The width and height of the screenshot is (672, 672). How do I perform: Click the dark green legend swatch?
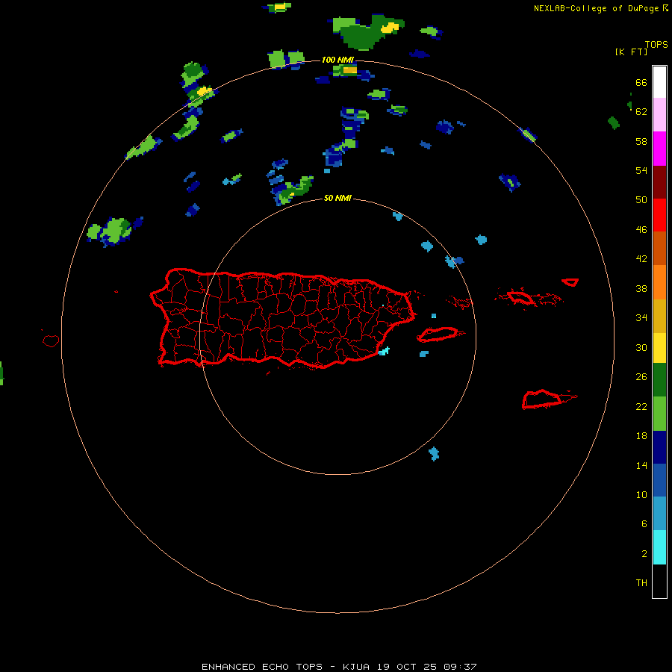point(659,380)
